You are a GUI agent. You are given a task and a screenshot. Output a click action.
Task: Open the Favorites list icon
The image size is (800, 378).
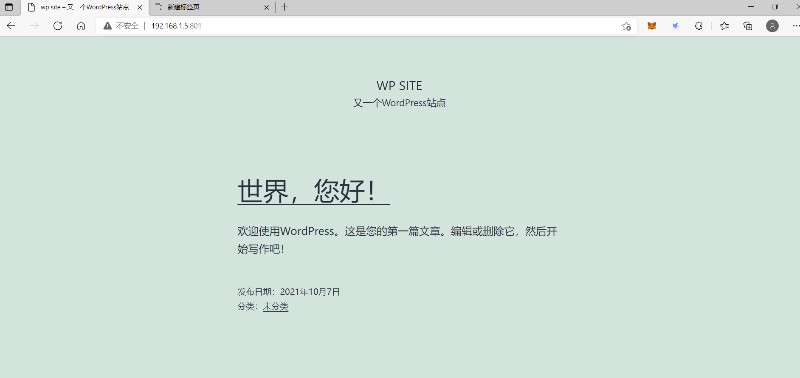click(724, 26)
